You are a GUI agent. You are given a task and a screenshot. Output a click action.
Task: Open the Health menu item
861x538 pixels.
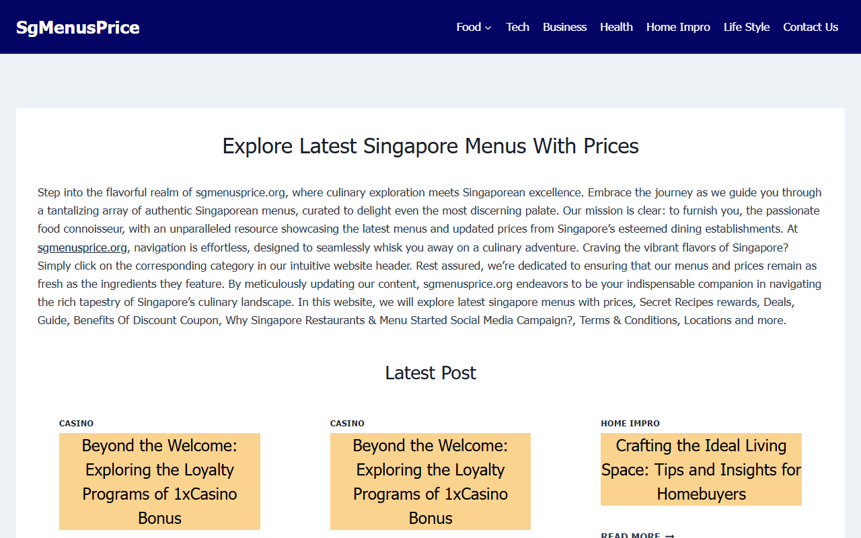(616, 27)
